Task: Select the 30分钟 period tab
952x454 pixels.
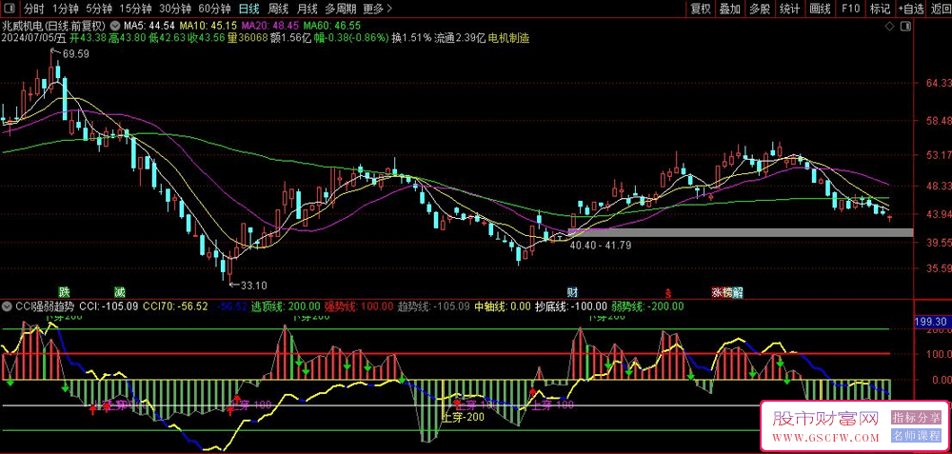Action: tap(175, 9)
